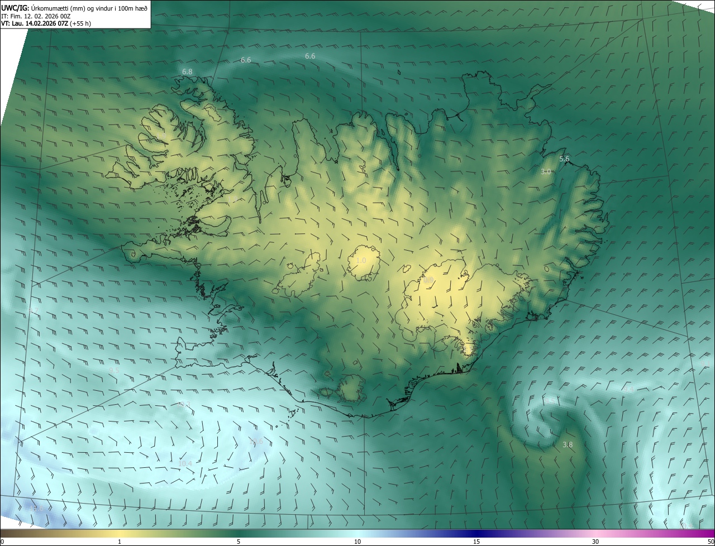
Task: Click the 3.8 value label in the vortex
Action: click(568, 445)
